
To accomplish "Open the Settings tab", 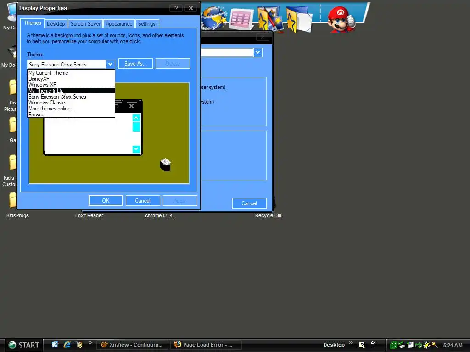I will (146, 24).
